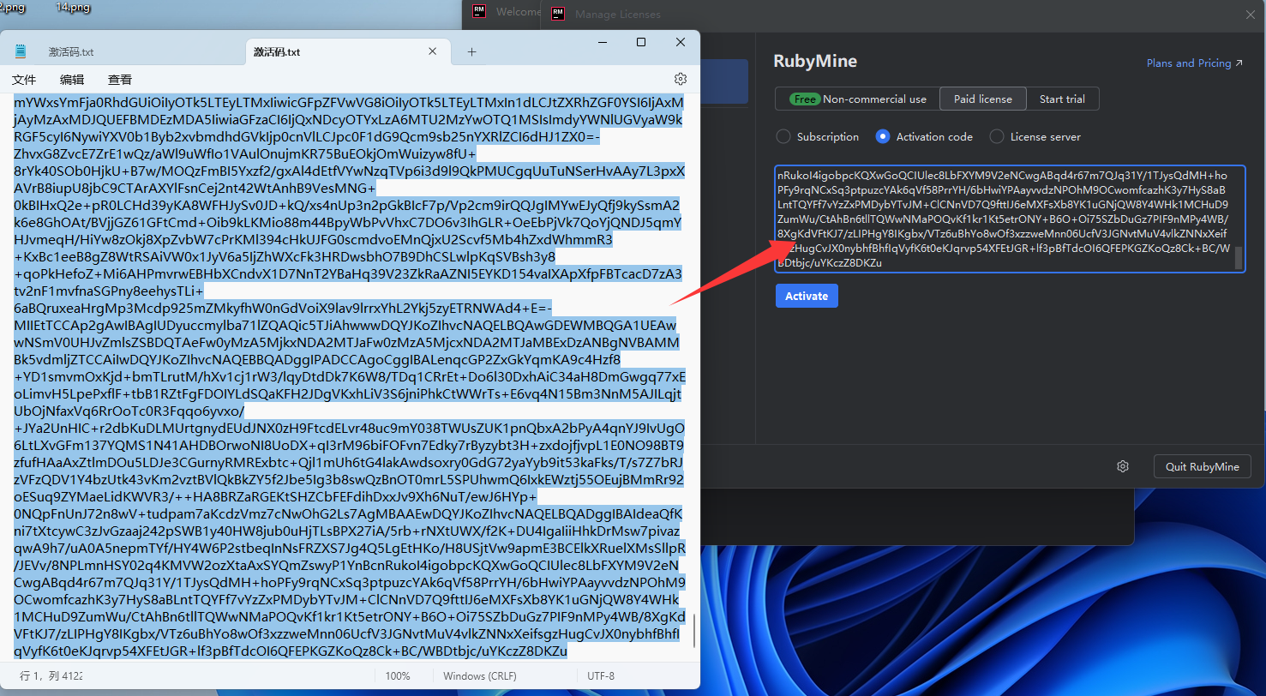The height and width of the screenshot is (696, 1266).
Task: Switch to the Paid license tab
Action: point(983,99)
